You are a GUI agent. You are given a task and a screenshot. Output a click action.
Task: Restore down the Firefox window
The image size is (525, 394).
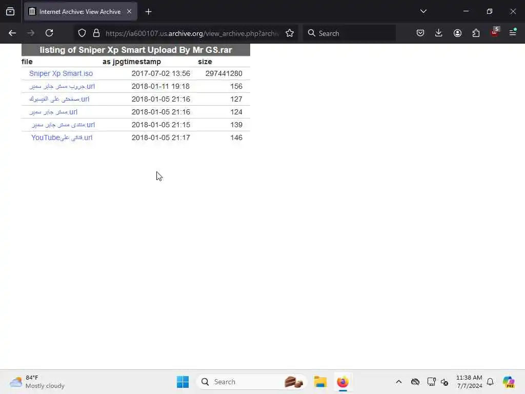[489, 11]
